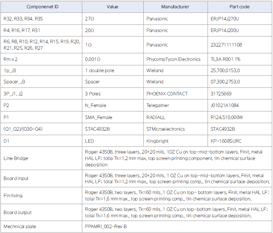Click part code 'ERJP14J270U'
This screenshot has height=233, width=273.
tap(225, 19)
